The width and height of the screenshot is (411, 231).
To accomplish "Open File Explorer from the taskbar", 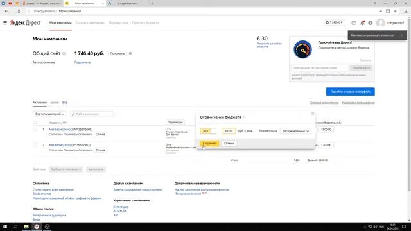I will (26, 227).
